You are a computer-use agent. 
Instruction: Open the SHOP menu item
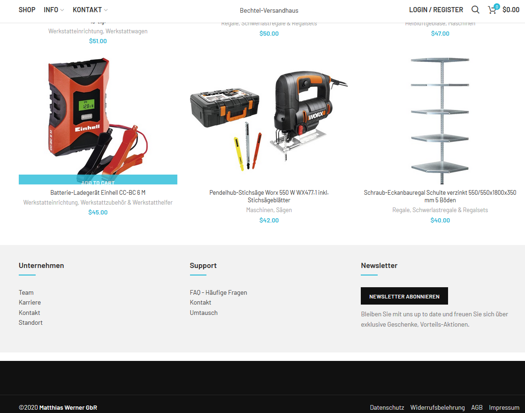click(27, 10)
